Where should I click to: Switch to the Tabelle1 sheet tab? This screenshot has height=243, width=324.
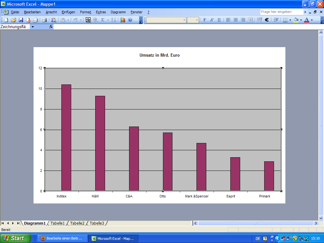[x=58, y=223]
